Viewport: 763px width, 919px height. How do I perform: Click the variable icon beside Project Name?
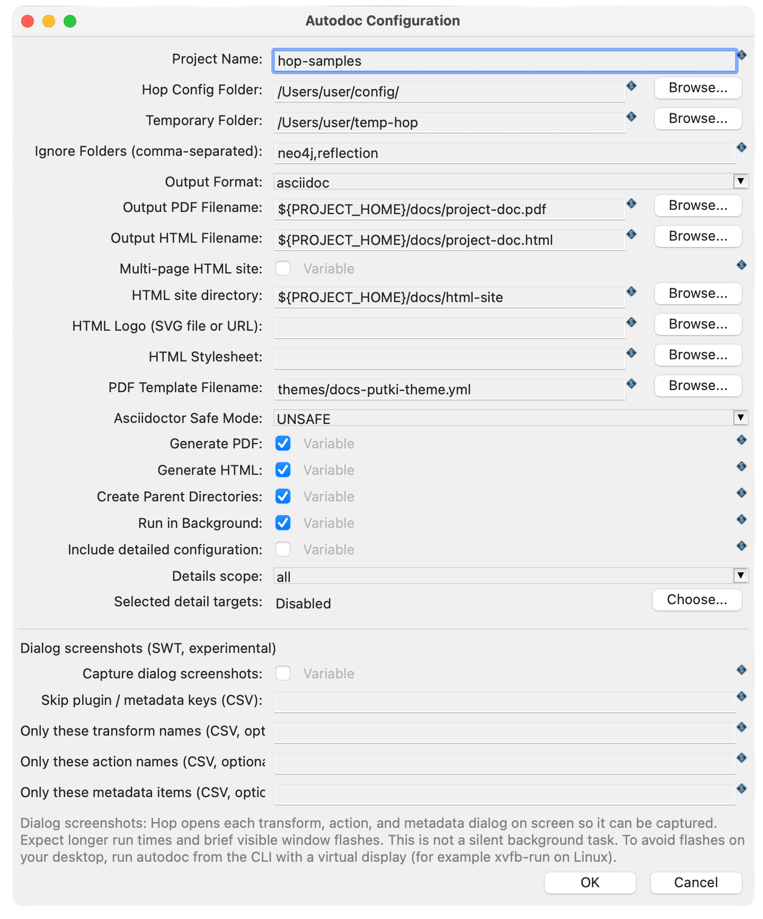pos(742,55)
